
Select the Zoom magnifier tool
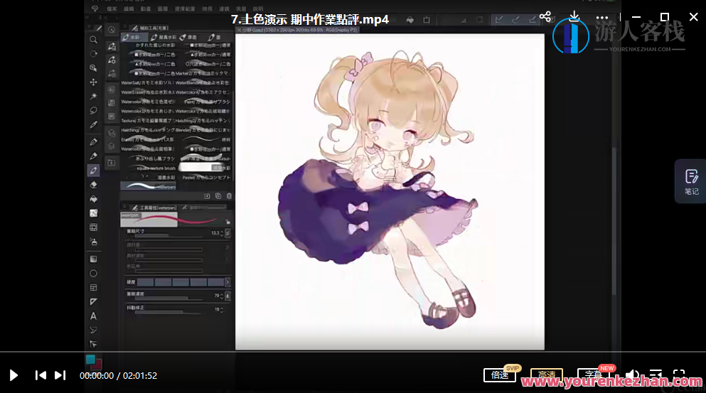[x=93, y=39]
